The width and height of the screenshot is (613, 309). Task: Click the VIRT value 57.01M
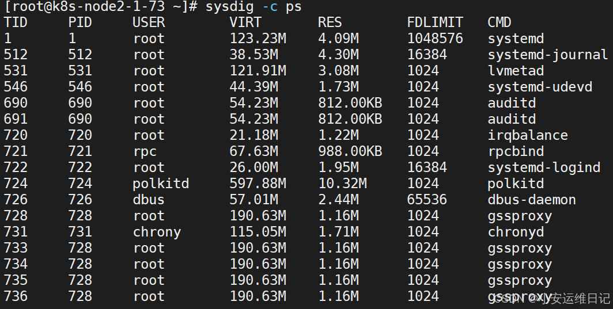pos(253,200)
